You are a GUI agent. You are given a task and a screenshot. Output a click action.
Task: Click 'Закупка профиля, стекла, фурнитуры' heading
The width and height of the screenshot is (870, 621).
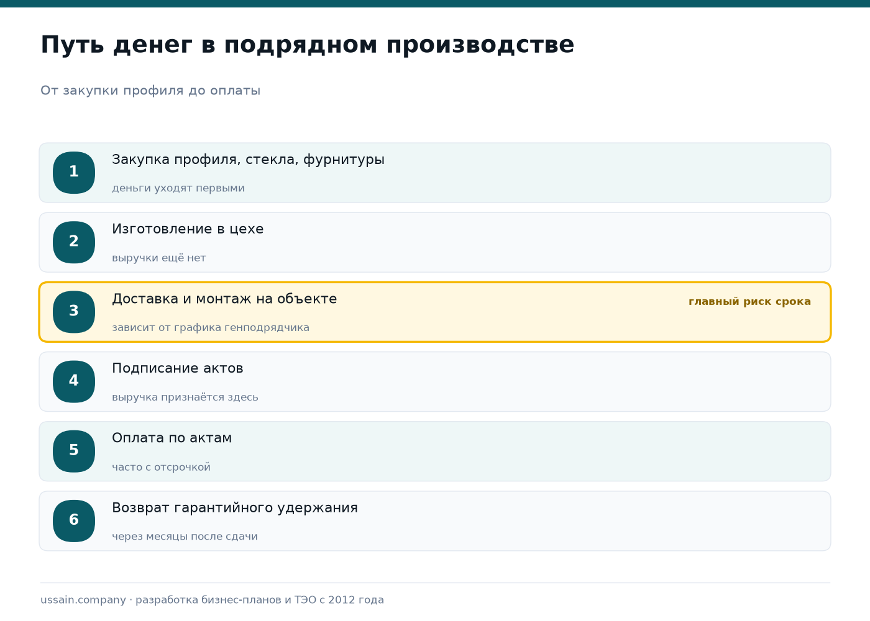[248, 160]
